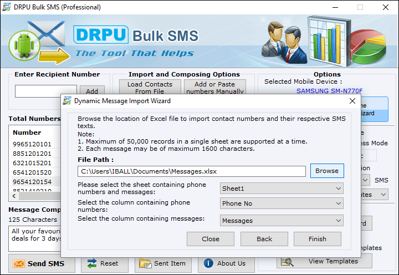The height and width of the screenshot is (275, 399).
Task: Click the businessmen banner graphic
Action: [x=284, y=43]
